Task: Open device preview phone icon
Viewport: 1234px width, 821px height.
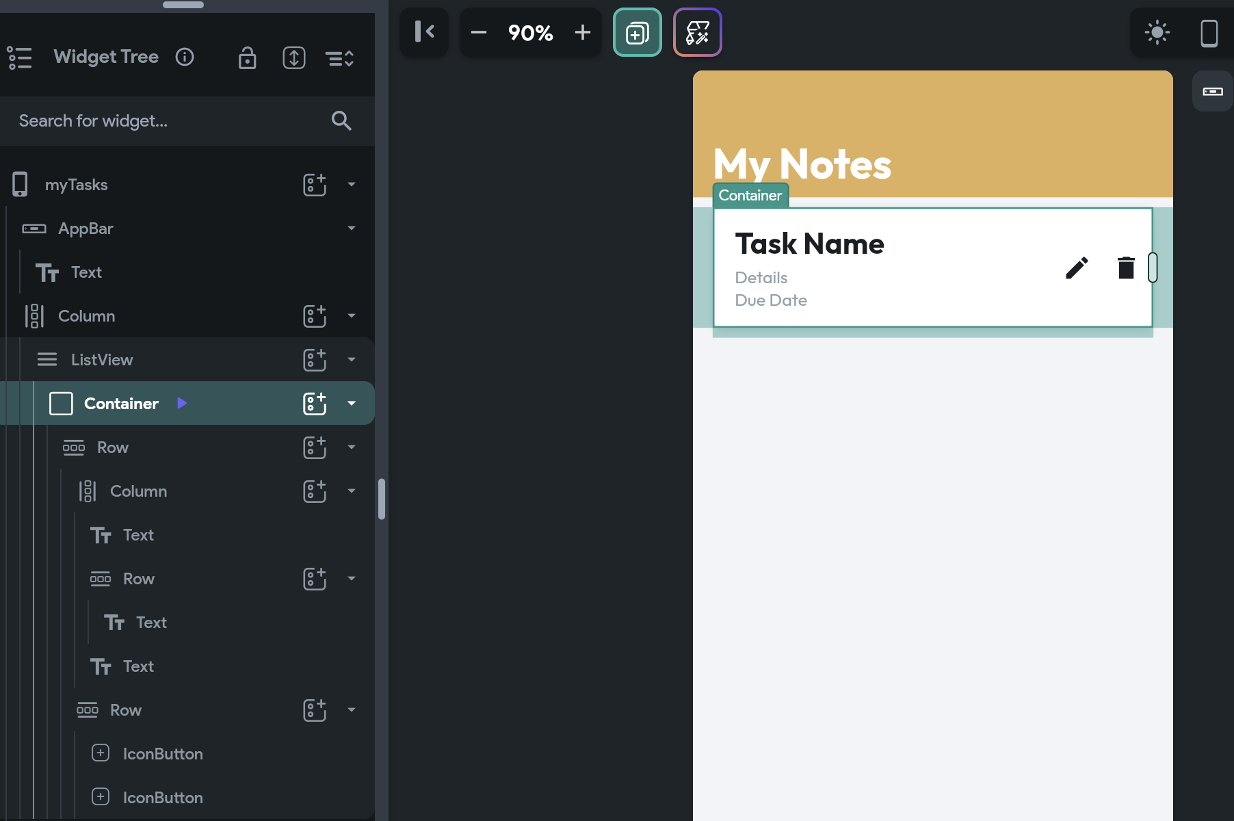Action: 1209,33
